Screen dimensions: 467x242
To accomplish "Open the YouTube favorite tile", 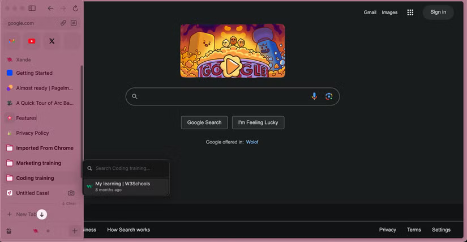I will tap(32, 41).
